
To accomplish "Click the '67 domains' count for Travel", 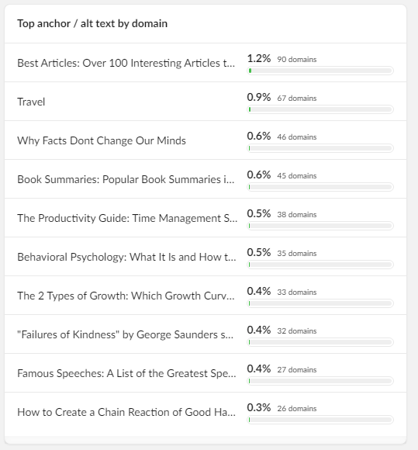I will [297, 99].
